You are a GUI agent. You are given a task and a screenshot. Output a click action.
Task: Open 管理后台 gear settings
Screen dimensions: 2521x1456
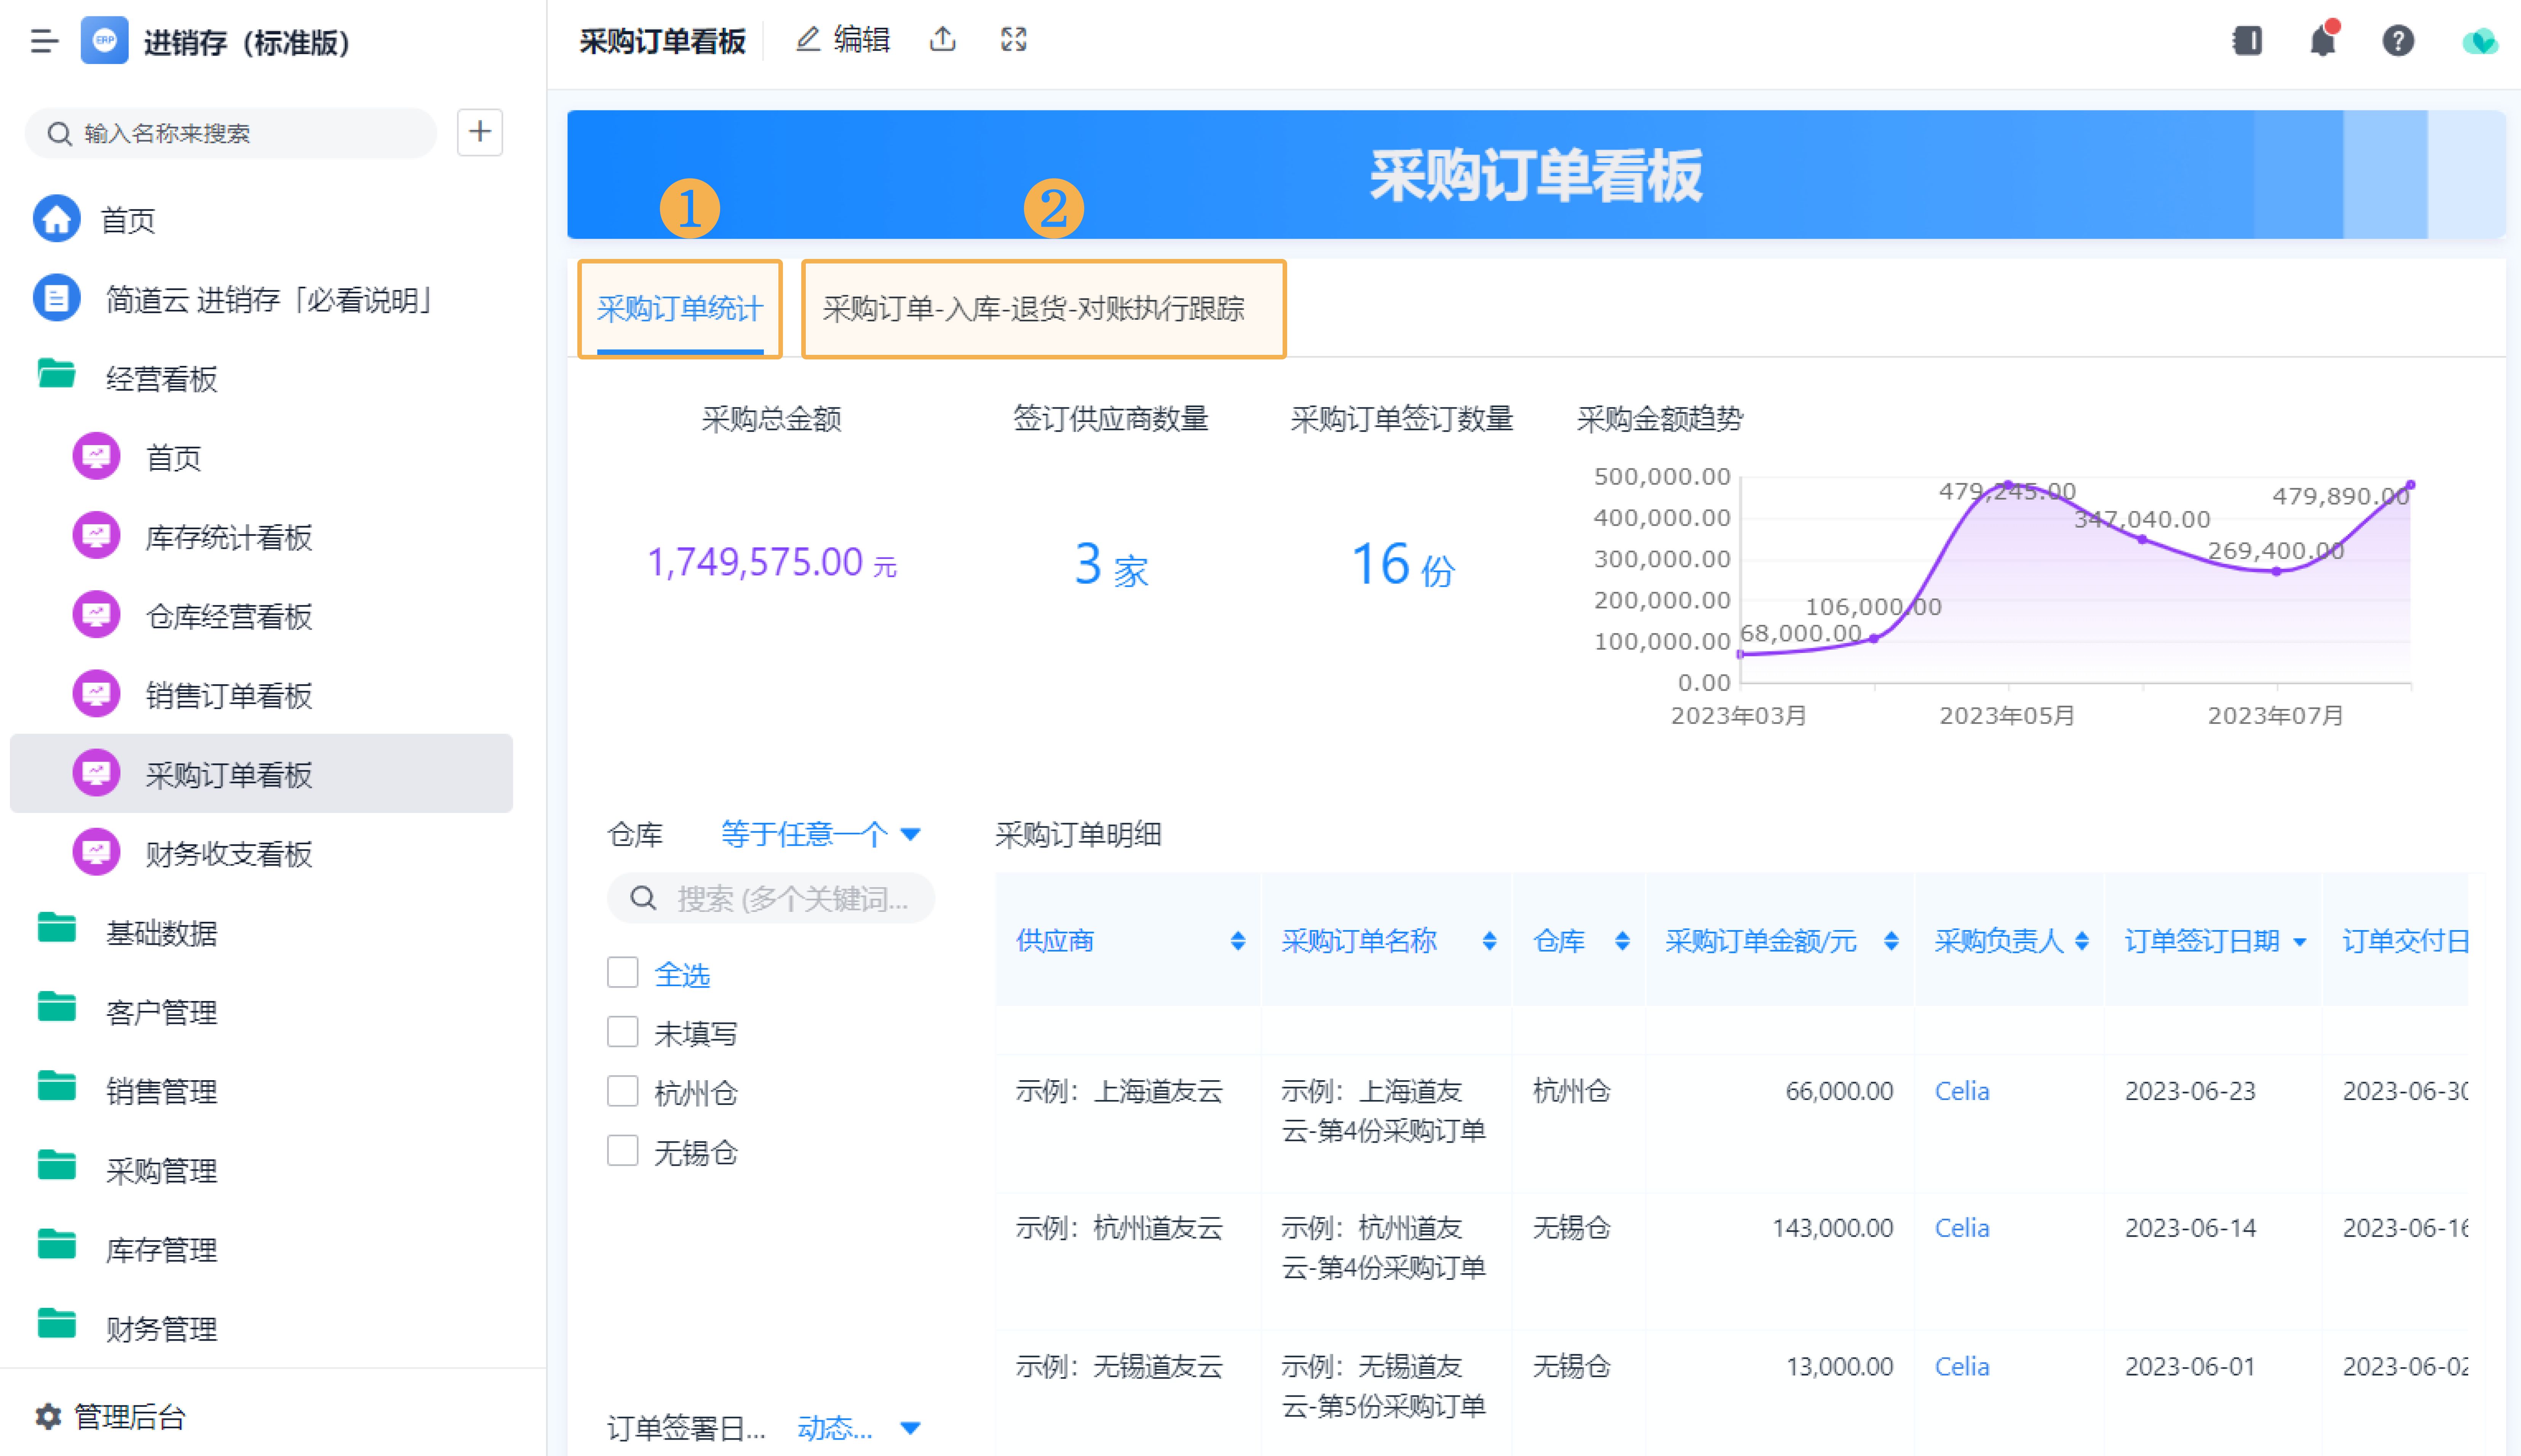point(110,1416)
